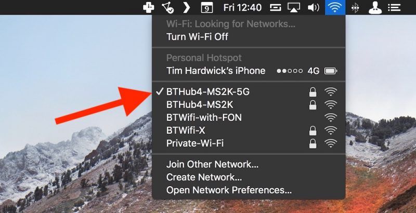Join the BTWifi-with-FON open network
The image size is (416, 213).
click(x=249, y=117)
